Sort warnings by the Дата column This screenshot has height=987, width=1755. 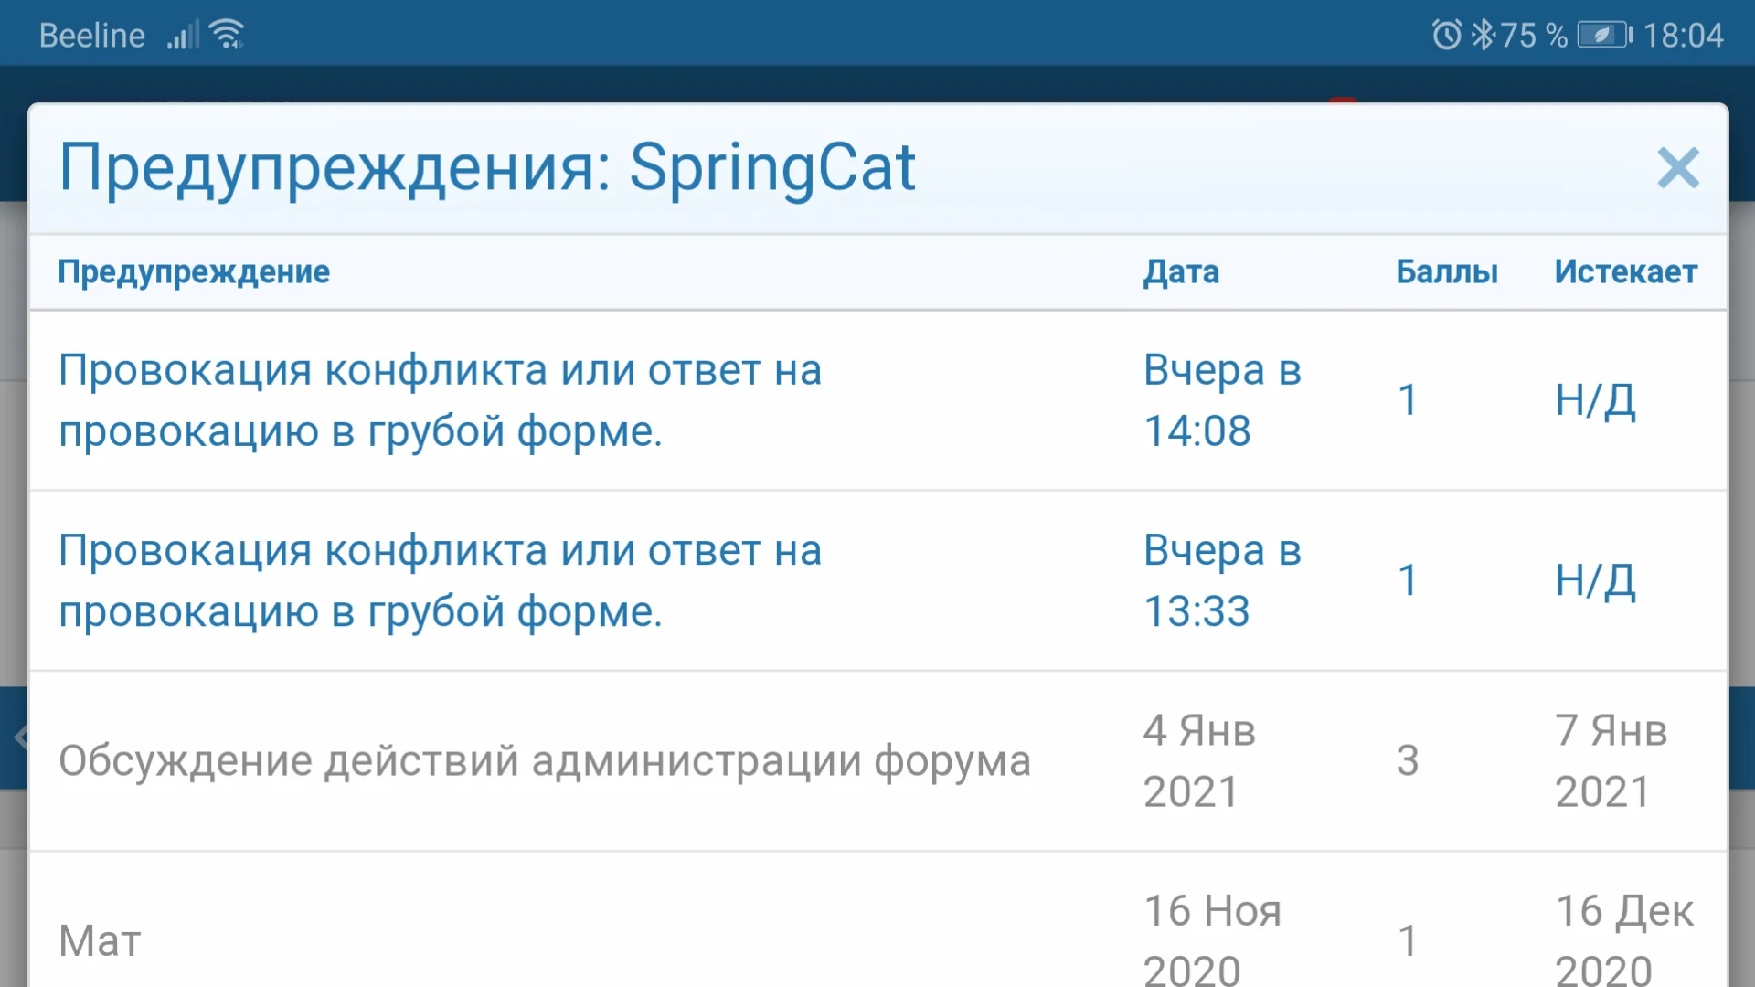[x=1181, y=271]
